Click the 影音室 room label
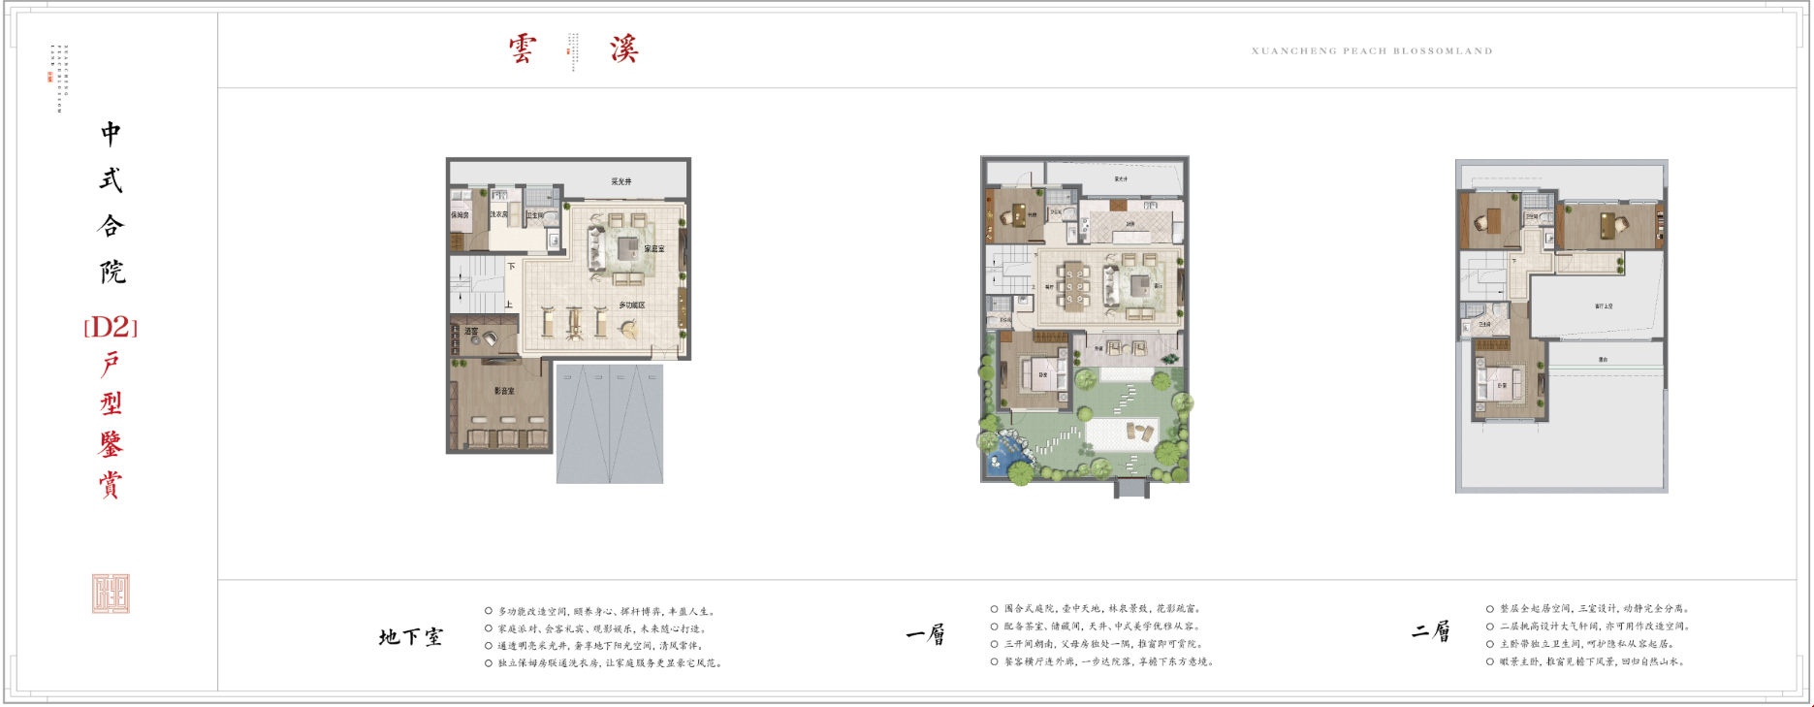 pyautogui.click(x=504, y=391)
